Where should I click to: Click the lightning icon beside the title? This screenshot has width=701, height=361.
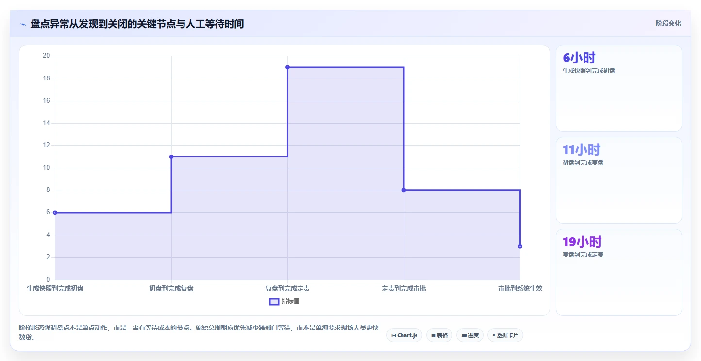[x=23, y=24]
